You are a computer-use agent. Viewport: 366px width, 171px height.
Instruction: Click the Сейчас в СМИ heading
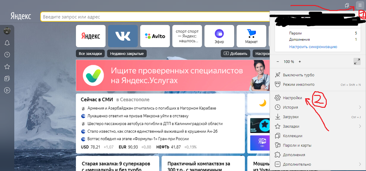(97, 99)
